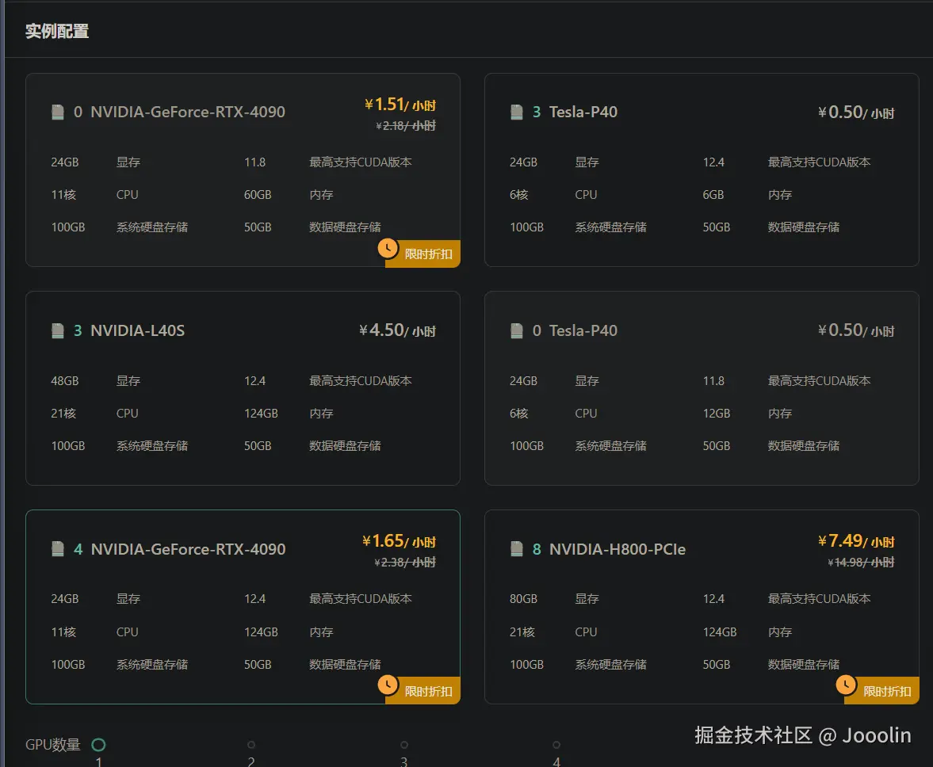Viewport: 933px width, 767px height.
Task: Click the GPU数量 label
Action: [x=53, y=744]
